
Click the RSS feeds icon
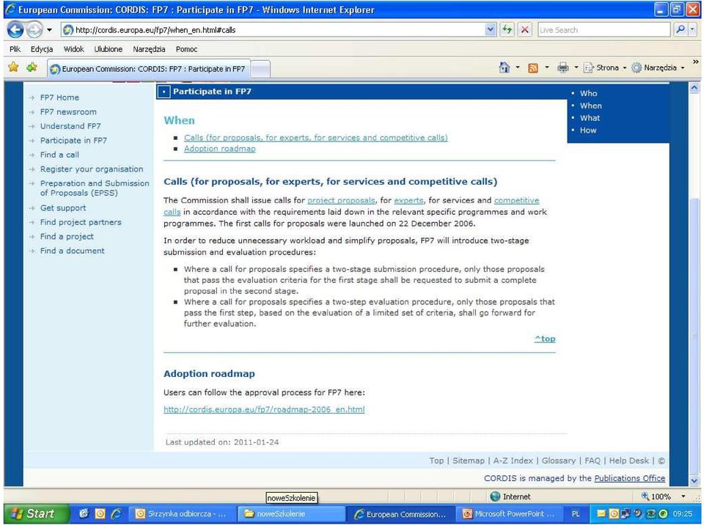pos(533,67)
